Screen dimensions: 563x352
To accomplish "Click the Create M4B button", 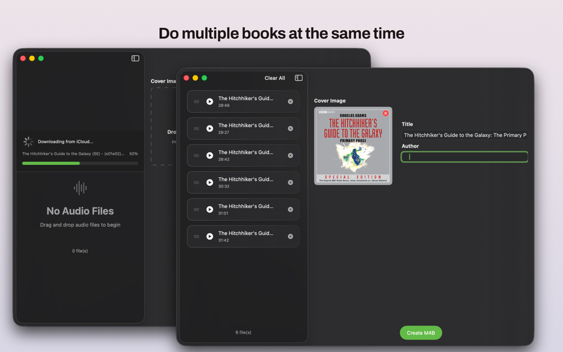I will (x=421, y=333).
